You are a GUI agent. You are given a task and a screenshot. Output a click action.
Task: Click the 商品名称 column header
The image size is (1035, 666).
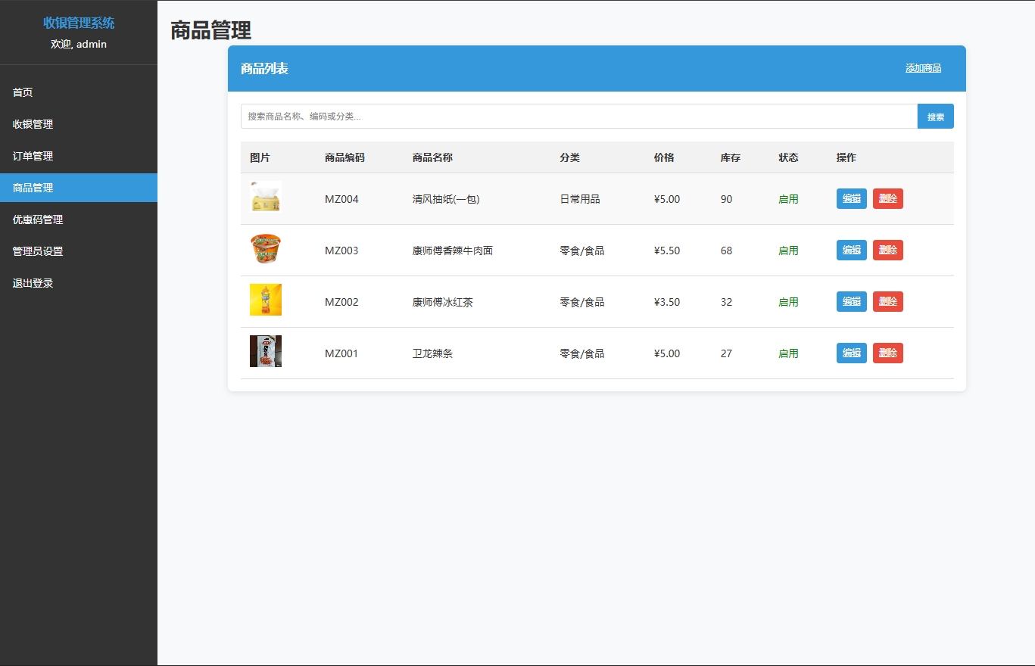click(x=432, y=157)
